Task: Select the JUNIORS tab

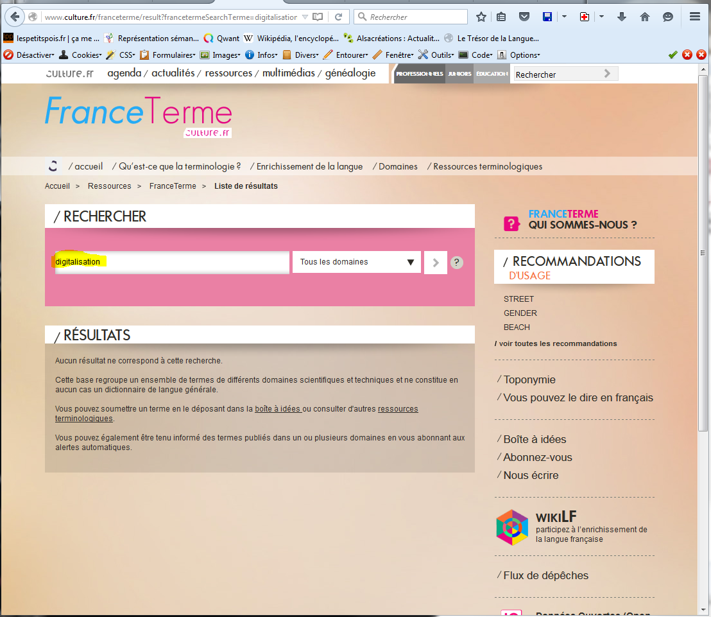Action: (x=459, y=73)
